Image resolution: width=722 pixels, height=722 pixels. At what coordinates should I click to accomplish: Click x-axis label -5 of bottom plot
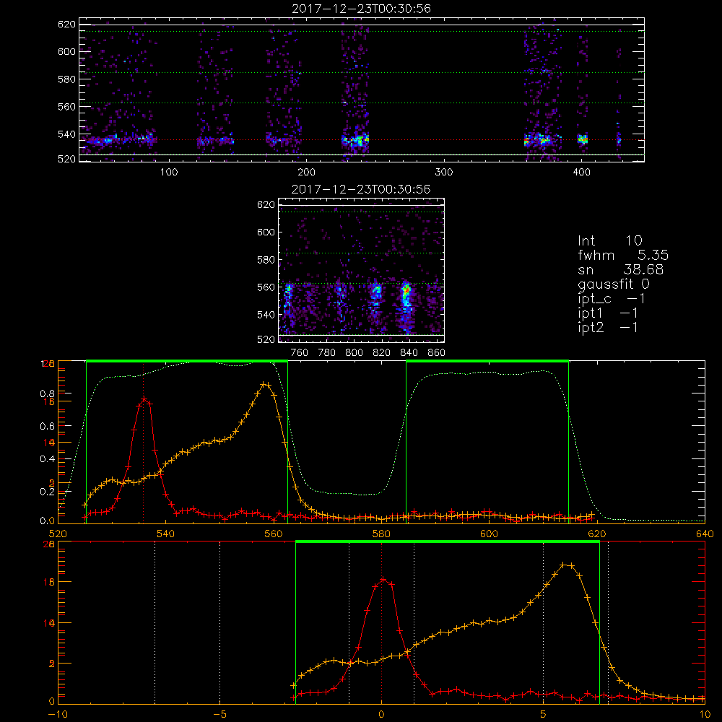[x=220, y=714]
